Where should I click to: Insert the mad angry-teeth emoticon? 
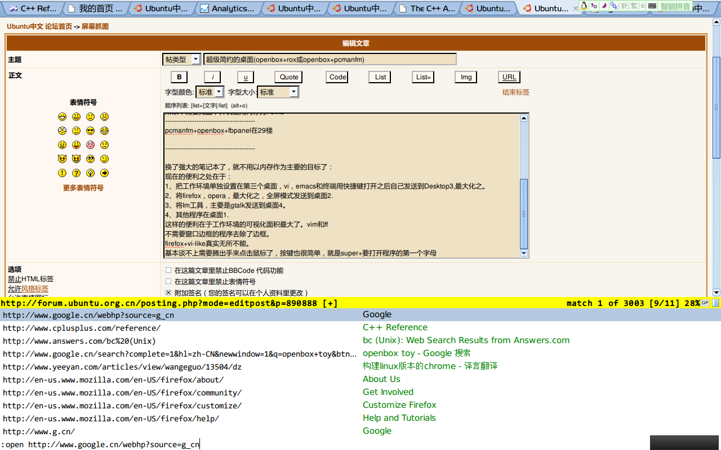[62, 145]
